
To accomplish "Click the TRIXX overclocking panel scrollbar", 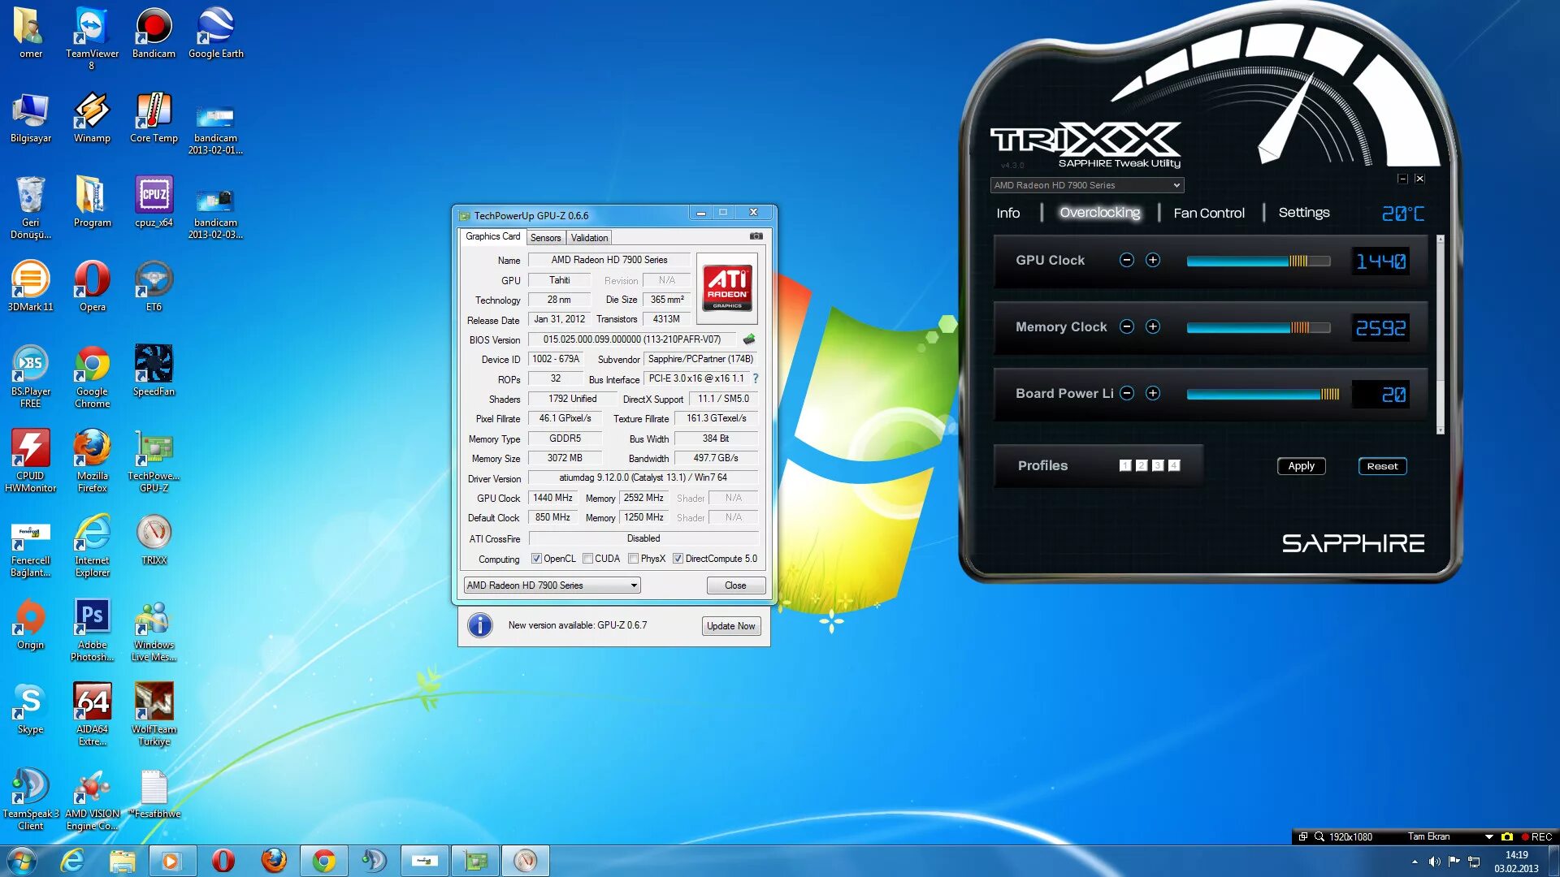I will (1440, 335).
